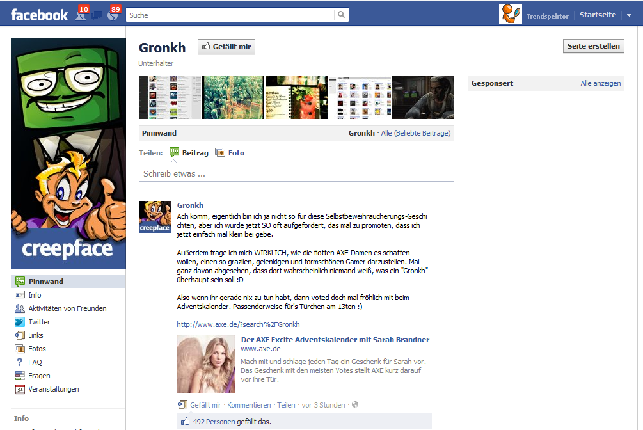
Task: Click the Fragen poll icon
Action: click(20, 376)
